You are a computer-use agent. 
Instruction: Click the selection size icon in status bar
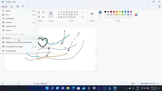pyautogui.click(x=19, y=84)
